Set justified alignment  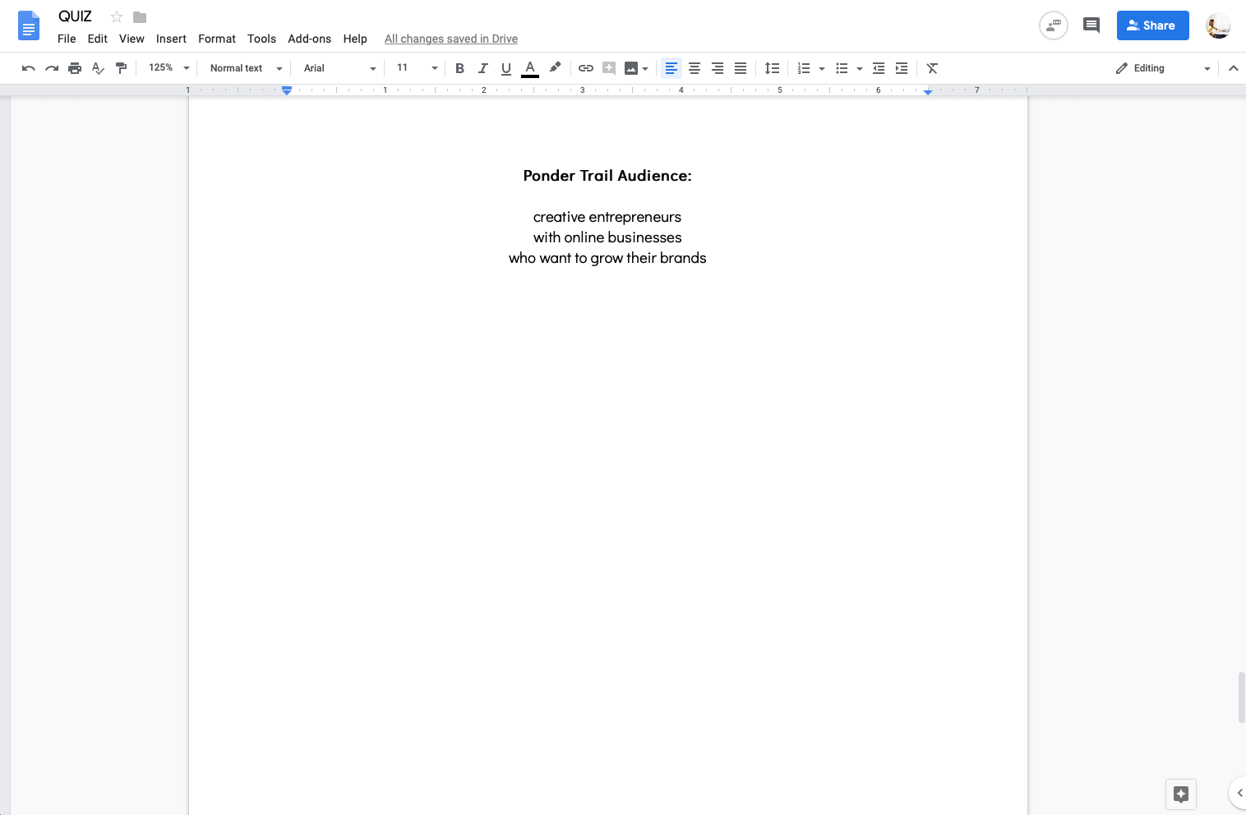pyautogui.click(x=741, y=68)
